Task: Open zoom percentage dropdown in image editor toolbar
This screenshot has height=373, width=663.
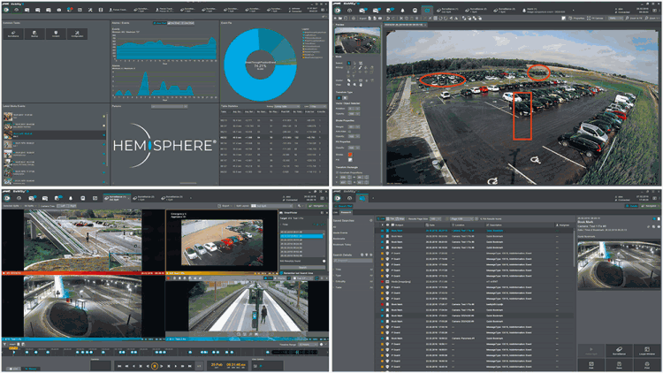Action: point(614,19)
